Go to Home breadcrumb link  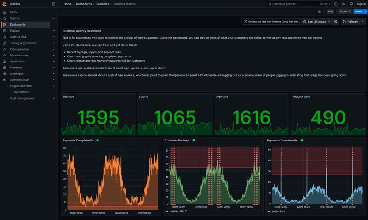point(68,4)
